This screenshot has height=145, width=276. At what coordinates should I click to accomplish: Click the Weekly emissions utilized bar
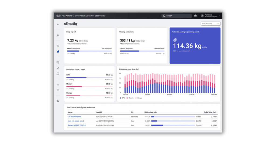pos(142,51)
